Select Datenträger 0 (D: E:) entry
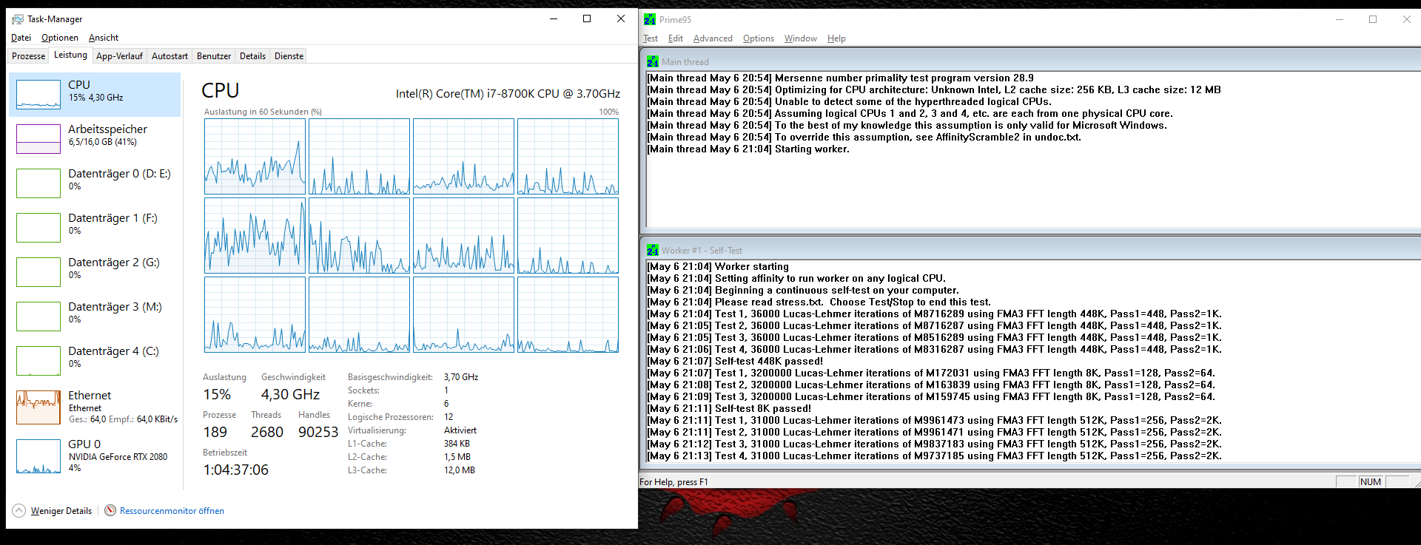The width and height of the screenshot is (1421, 545). tap(95, 183)
